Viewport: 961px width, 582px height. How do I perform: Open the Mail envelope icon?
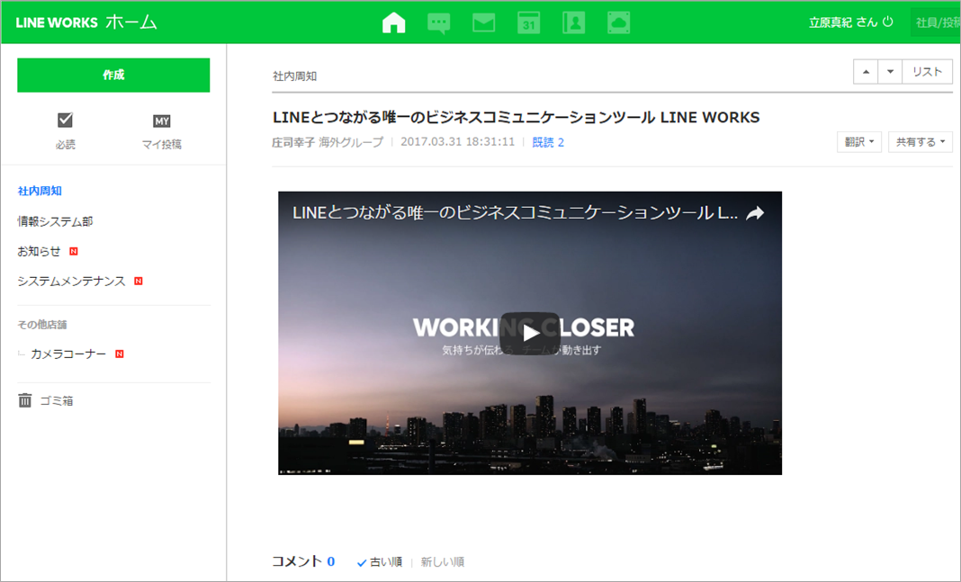[484, 22]
